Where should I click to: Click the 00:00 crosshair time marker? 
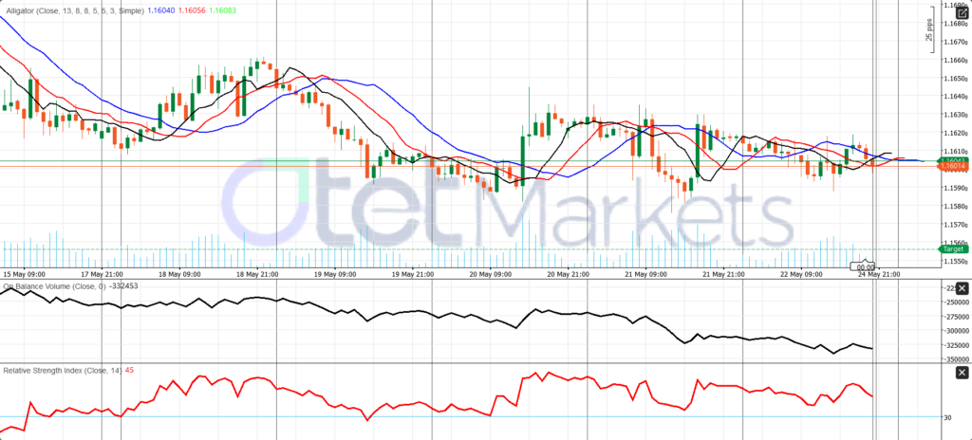pos(866,267)
